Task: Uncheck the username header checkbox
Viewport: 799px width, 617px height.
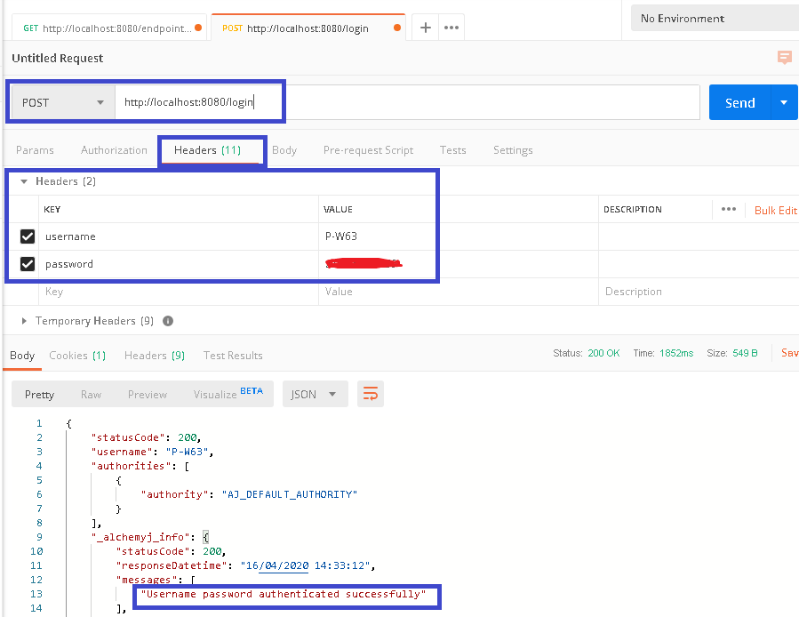Action: 28,236
